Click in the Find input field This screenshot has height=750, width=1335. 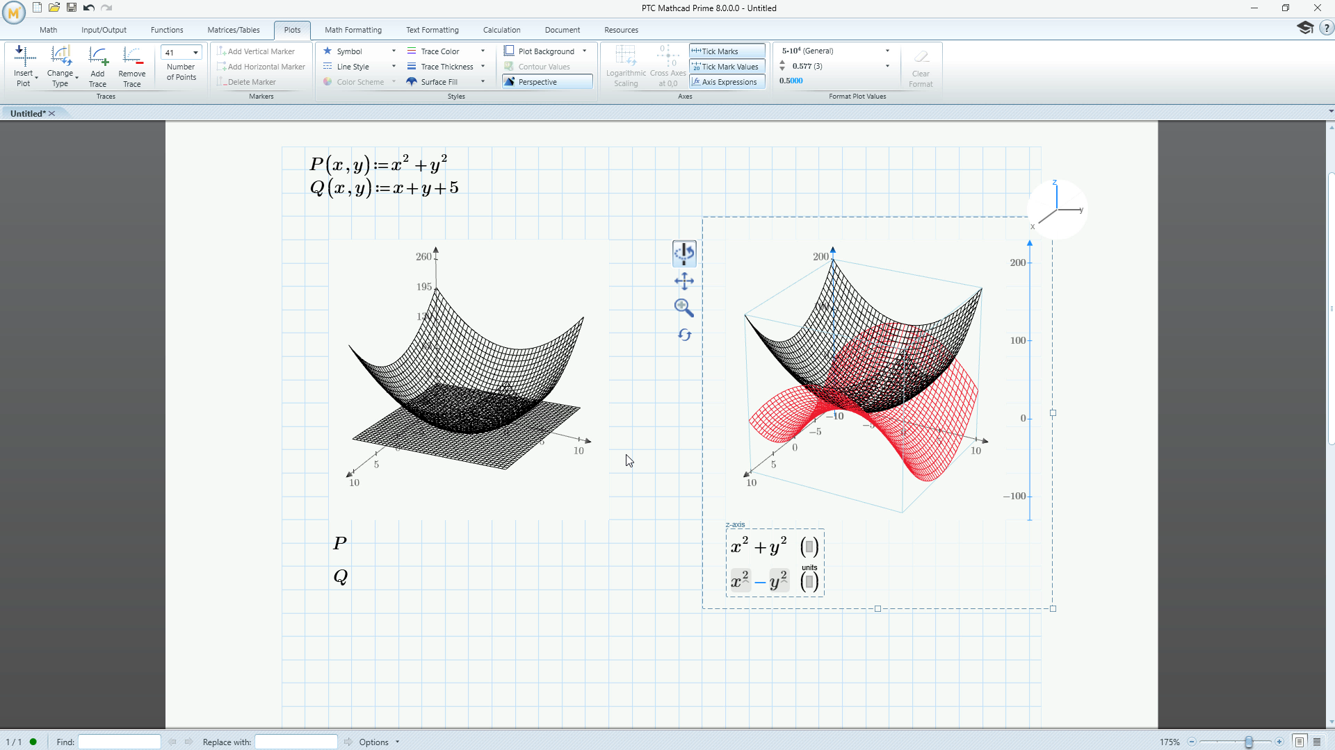(120, 742)
